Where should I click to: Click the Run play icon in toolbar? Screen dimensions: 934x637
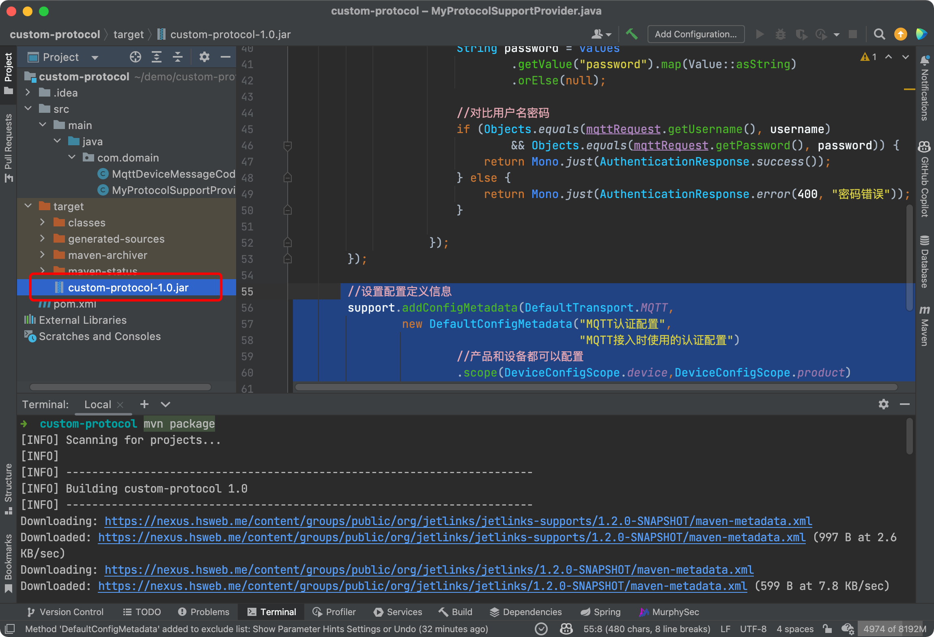pyautogui.click(x=760, y=34)
